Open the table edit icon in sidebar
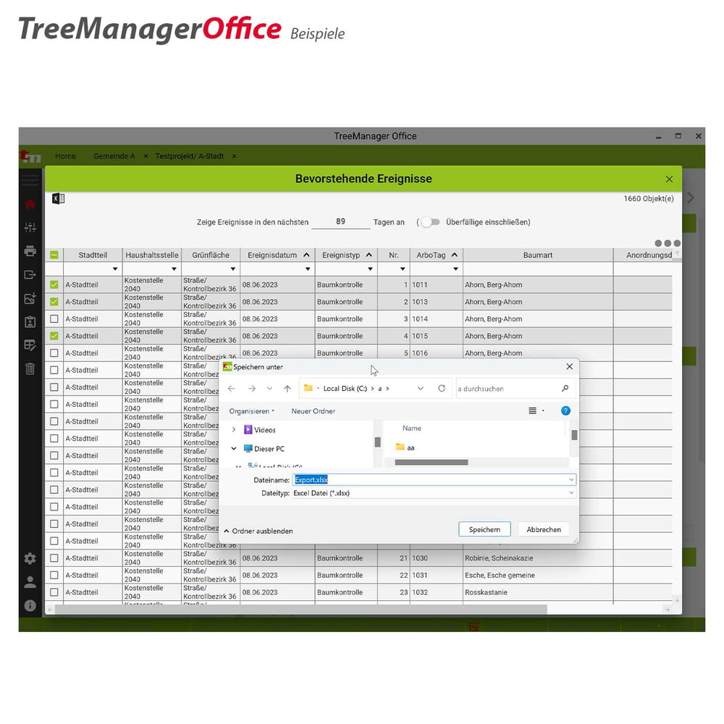Viewport: 724px width, 724px height. pyautogui.click(x=30, y=345)
